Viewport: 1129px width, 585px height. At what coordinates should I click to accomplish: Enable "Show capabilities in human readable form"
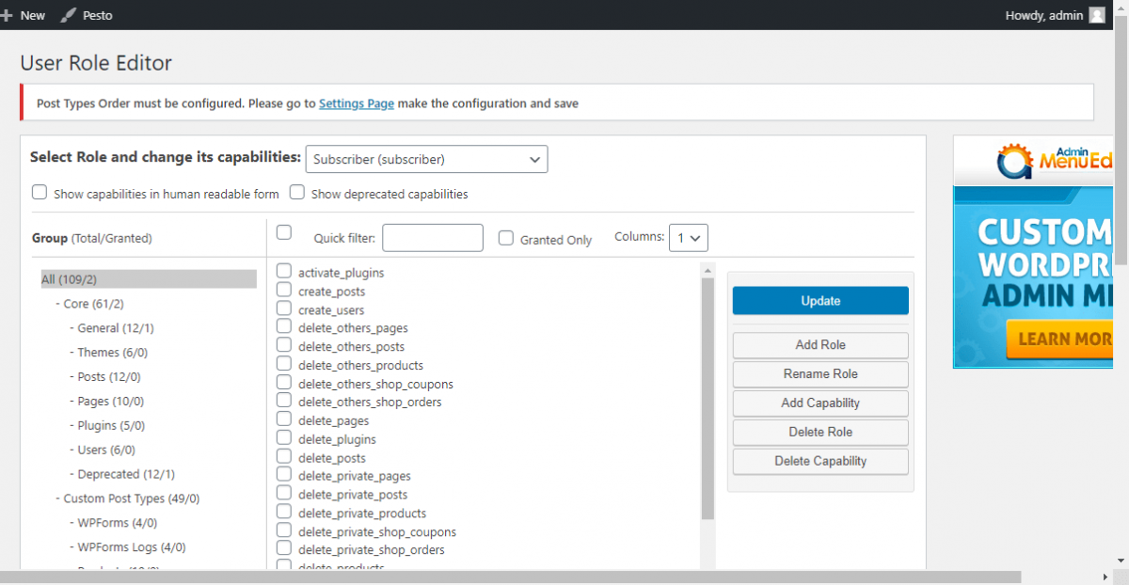pyautogui.click(x=40, y=192)
